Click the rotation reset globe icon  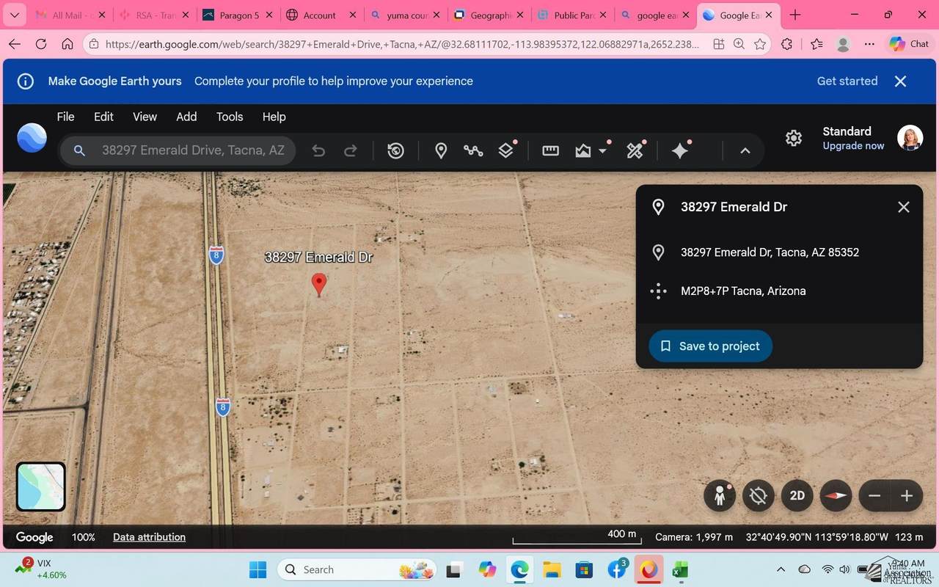coord(759,496)
